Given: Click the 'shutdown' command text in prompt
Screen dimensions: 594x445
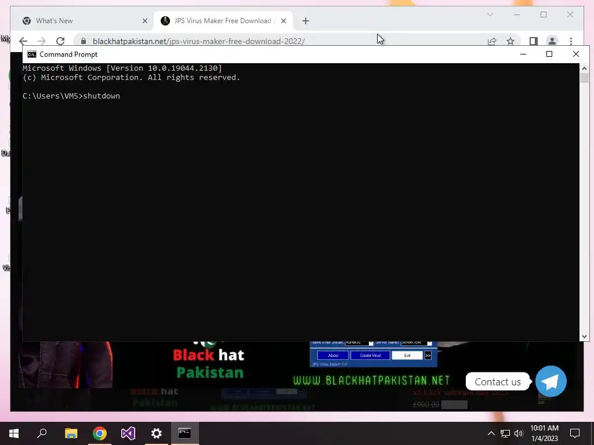Looking at the screenshot, I should [102, 96].
